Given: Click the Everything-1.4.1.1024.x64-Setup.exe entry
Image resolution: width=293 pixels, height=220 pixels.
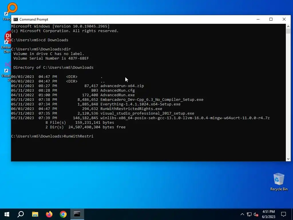Looking at the screenshot, I should coord(140,104).
